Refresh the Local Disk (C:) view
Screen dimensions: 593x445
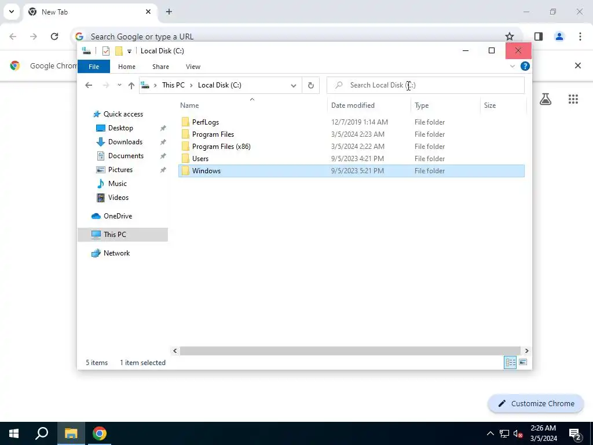click(x=311, y=86)
